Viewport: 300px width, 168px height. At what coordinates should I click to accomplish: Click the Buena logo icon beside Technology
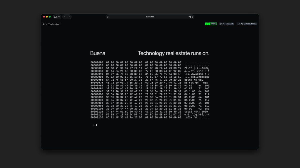[x=44, y=24]
